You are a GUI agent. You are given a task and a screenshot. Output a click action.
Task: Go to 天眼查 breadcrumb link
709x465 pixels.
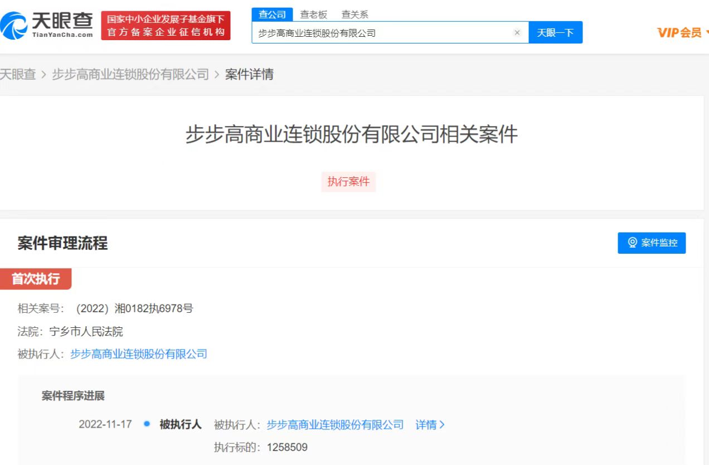point(18,74)
